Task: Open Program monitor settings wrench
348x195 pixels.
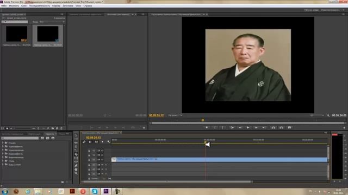Action: [x=328, y=115]
